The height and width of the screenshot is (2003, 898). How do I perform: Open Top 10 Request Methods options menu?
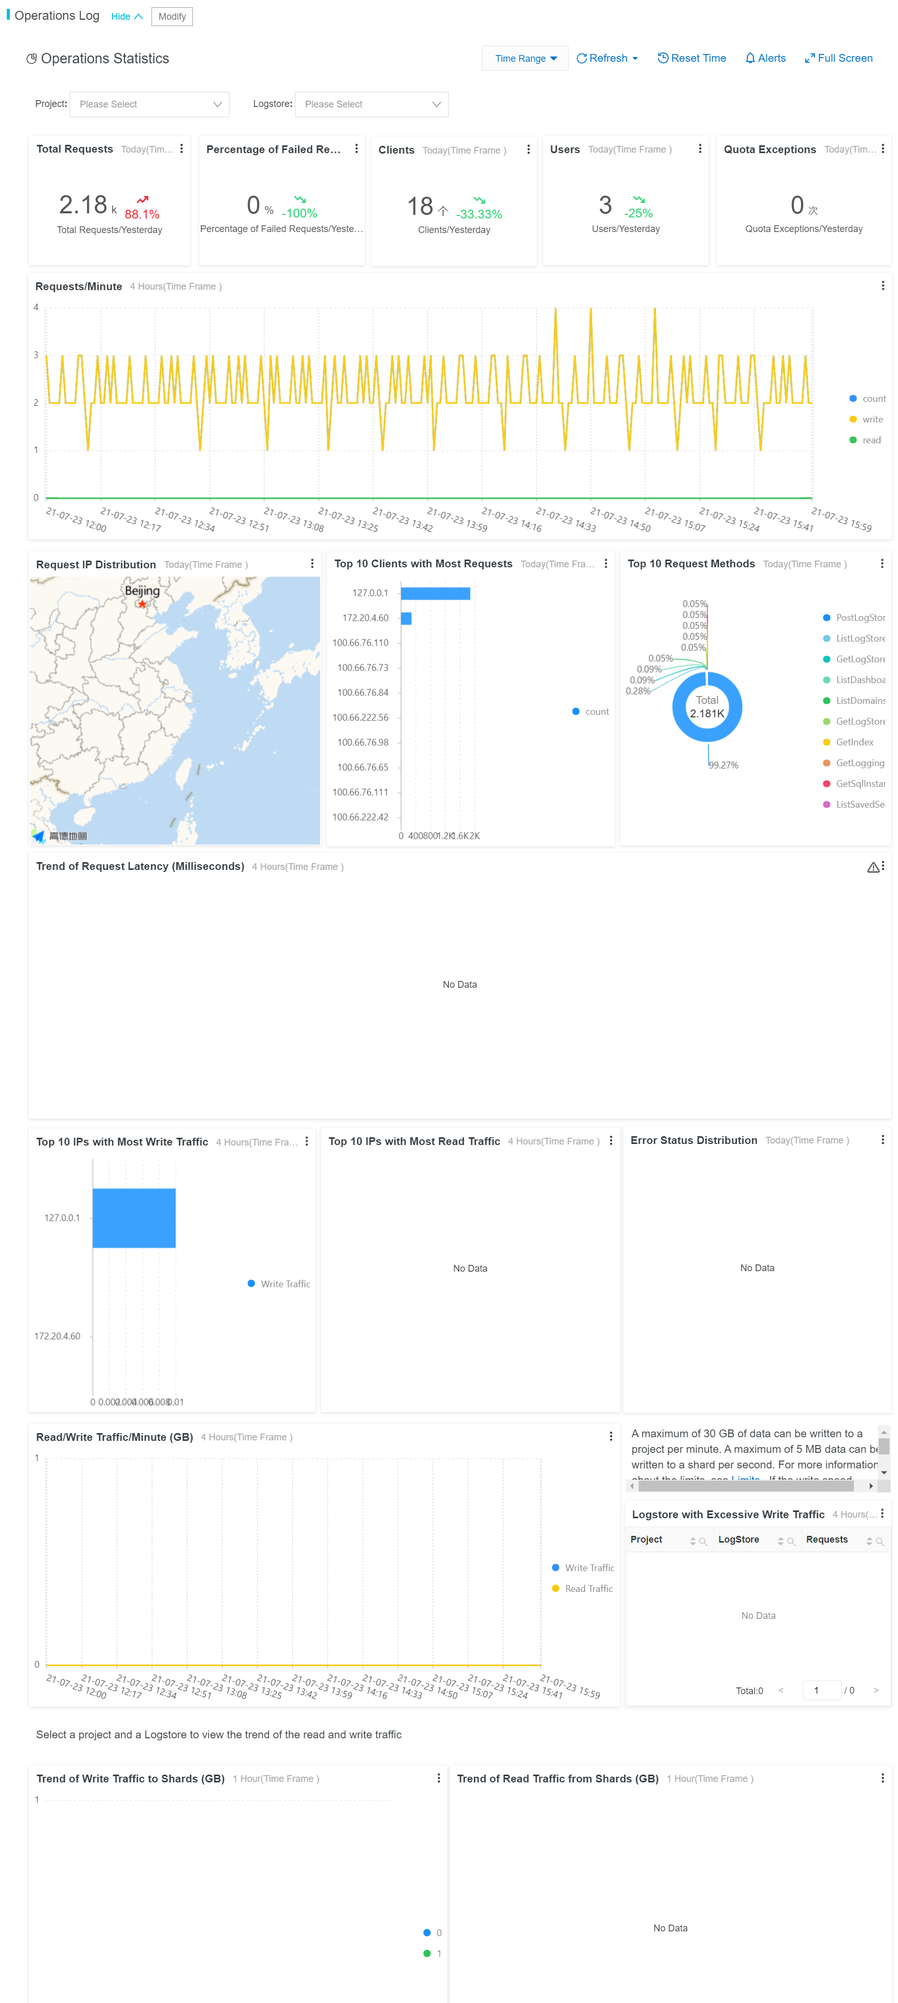pyautogui.click(x=882, y=564)
